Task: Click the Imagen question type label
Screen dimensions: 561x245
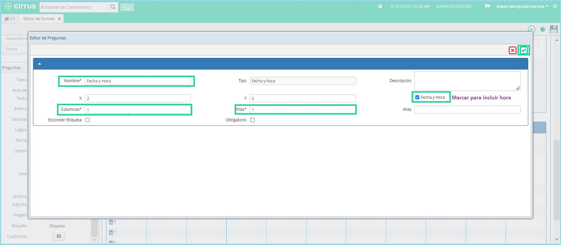Action: coord(19,215)
